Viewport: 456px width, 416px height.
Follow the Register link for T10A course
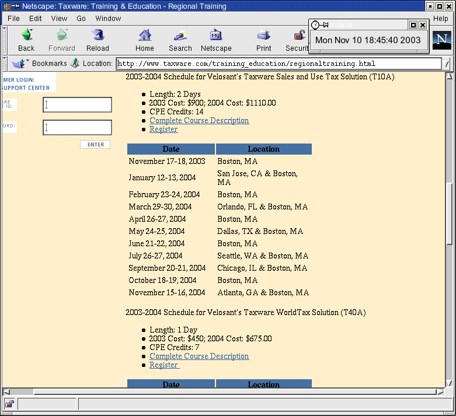[163, 129]
